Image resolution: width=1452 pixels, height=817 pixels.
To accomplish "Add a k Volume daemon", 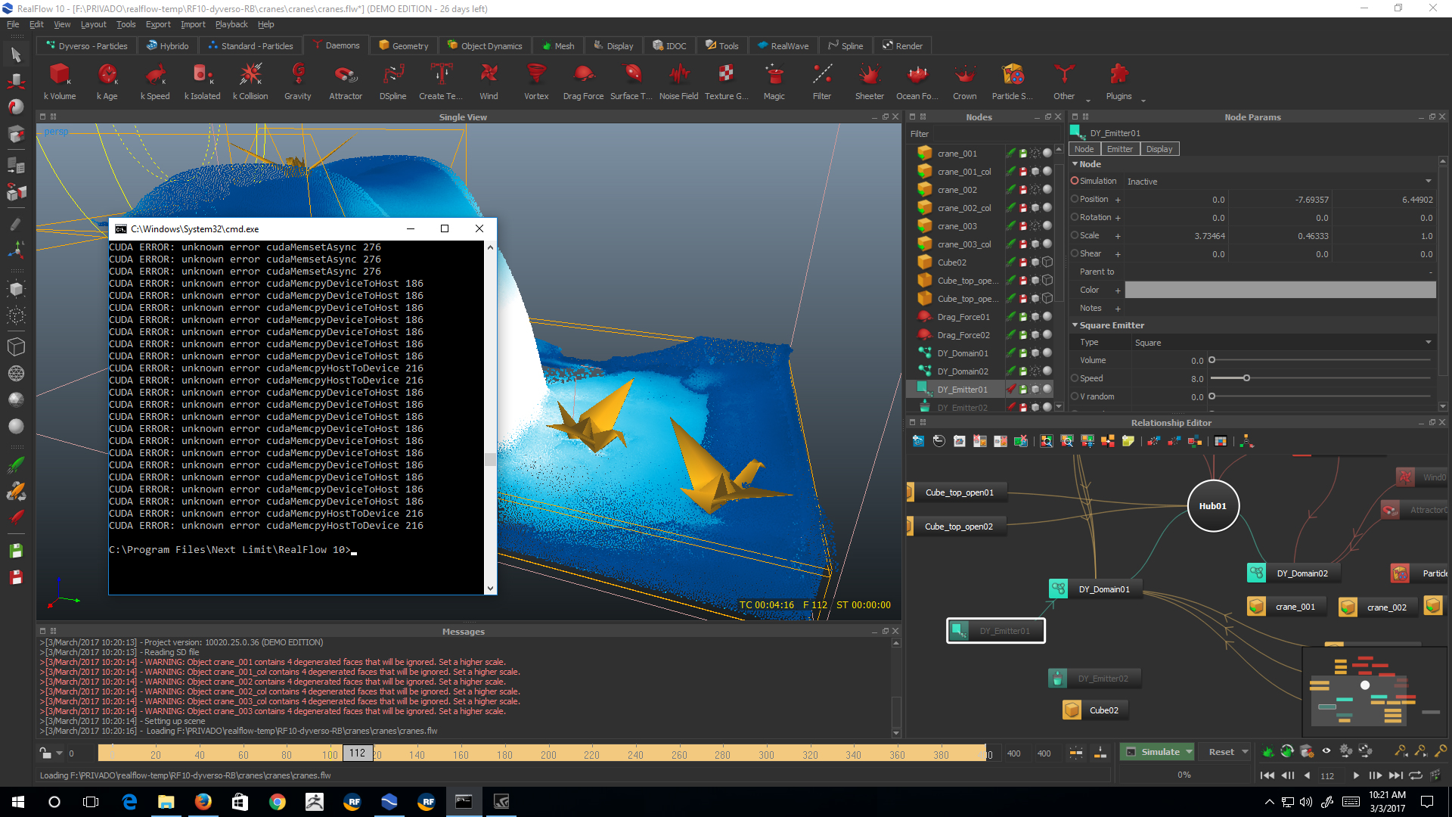I will 60,81.
